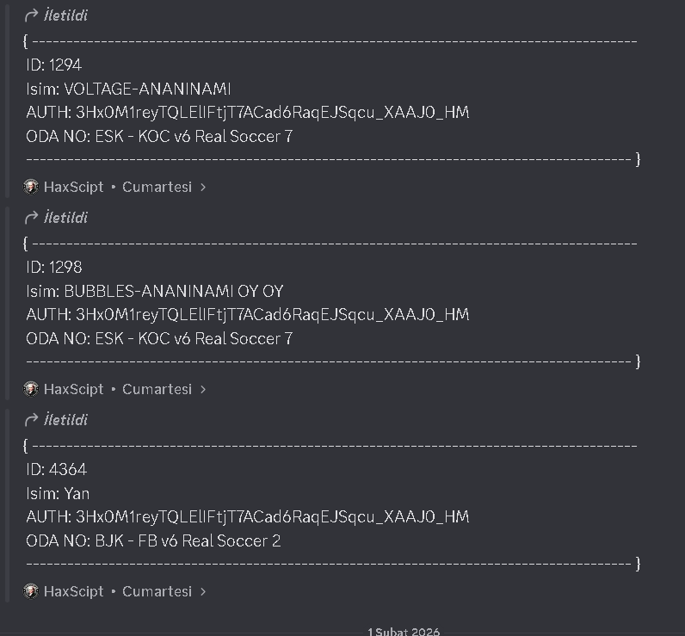685x636 pixels.
Task: Click the AUTH line in the VOLTAGE-ANANINAMI message
Action: point(248,113)
